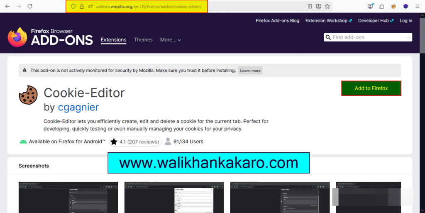Click the Add to Firefox button
Image resolution: width=425 pixels, height=213 pixels.
pyautogui.click(x=371, y=88)
